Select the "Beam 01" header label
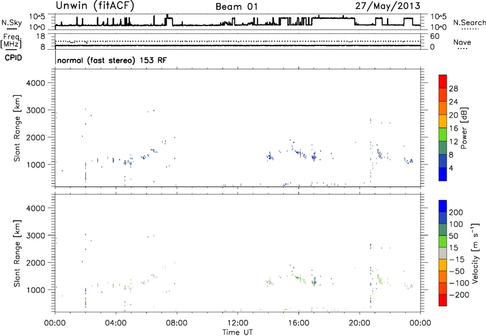The image size is (486, 336). [236, 7]
